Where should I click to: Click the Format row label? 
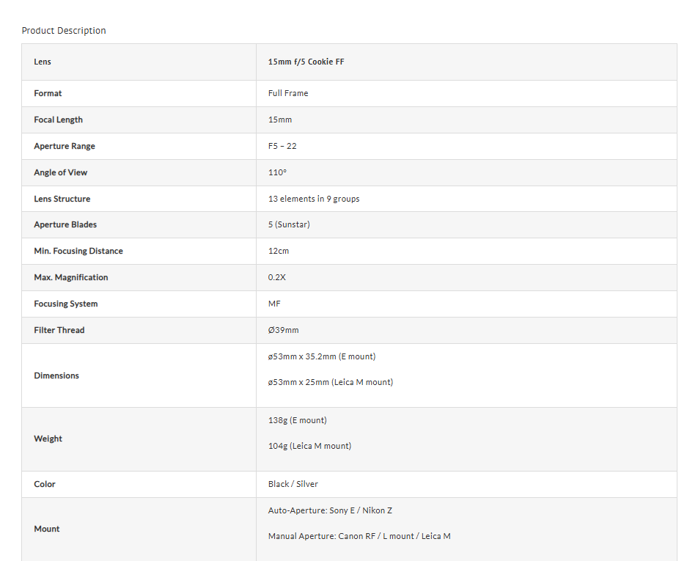48,93
